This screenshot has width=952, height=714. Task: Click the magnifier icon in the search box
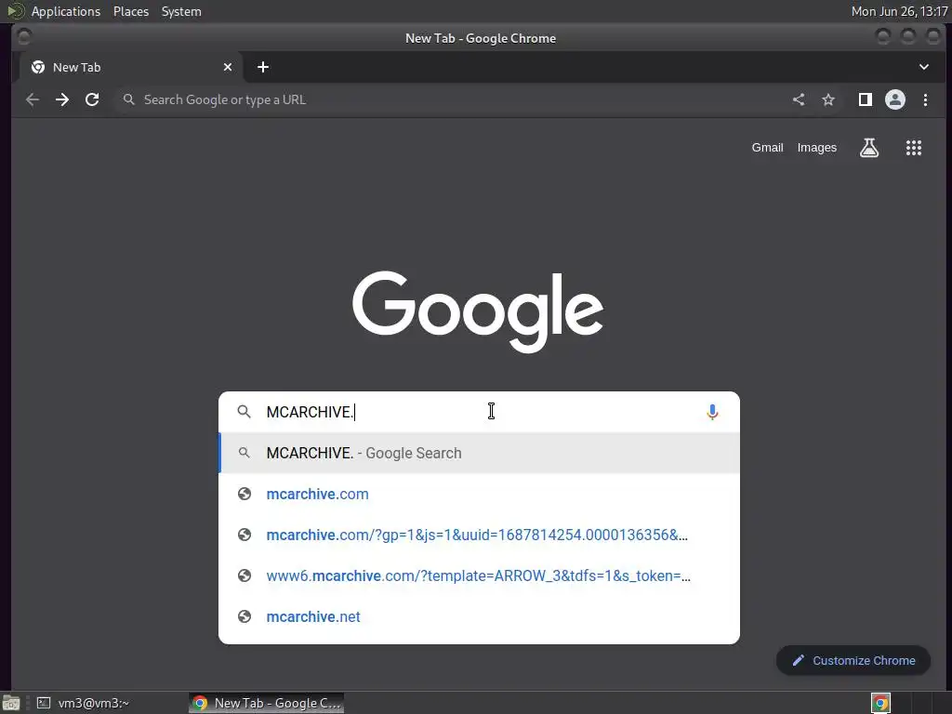point(245,412)
